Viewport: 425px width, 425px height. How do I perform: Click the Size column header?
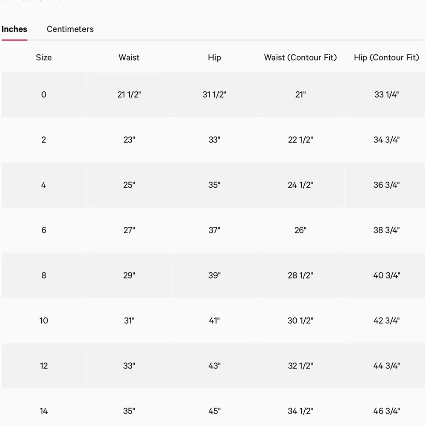(44, 57)
